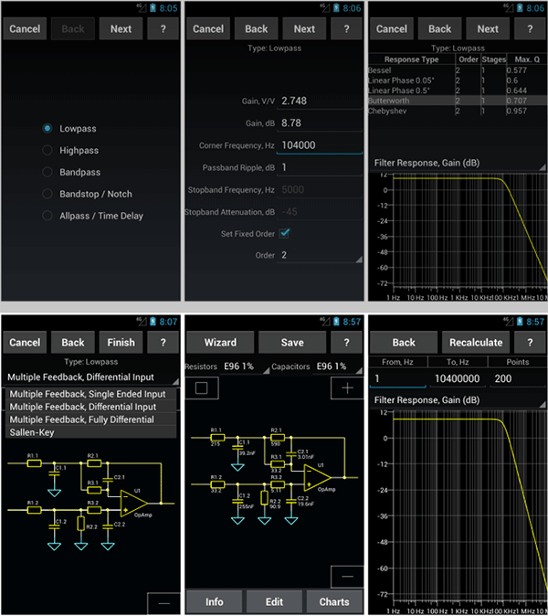Tap the Wizard button
This screenshot has width=548, height=616.
pyautogui.click(x=220, y=342)
